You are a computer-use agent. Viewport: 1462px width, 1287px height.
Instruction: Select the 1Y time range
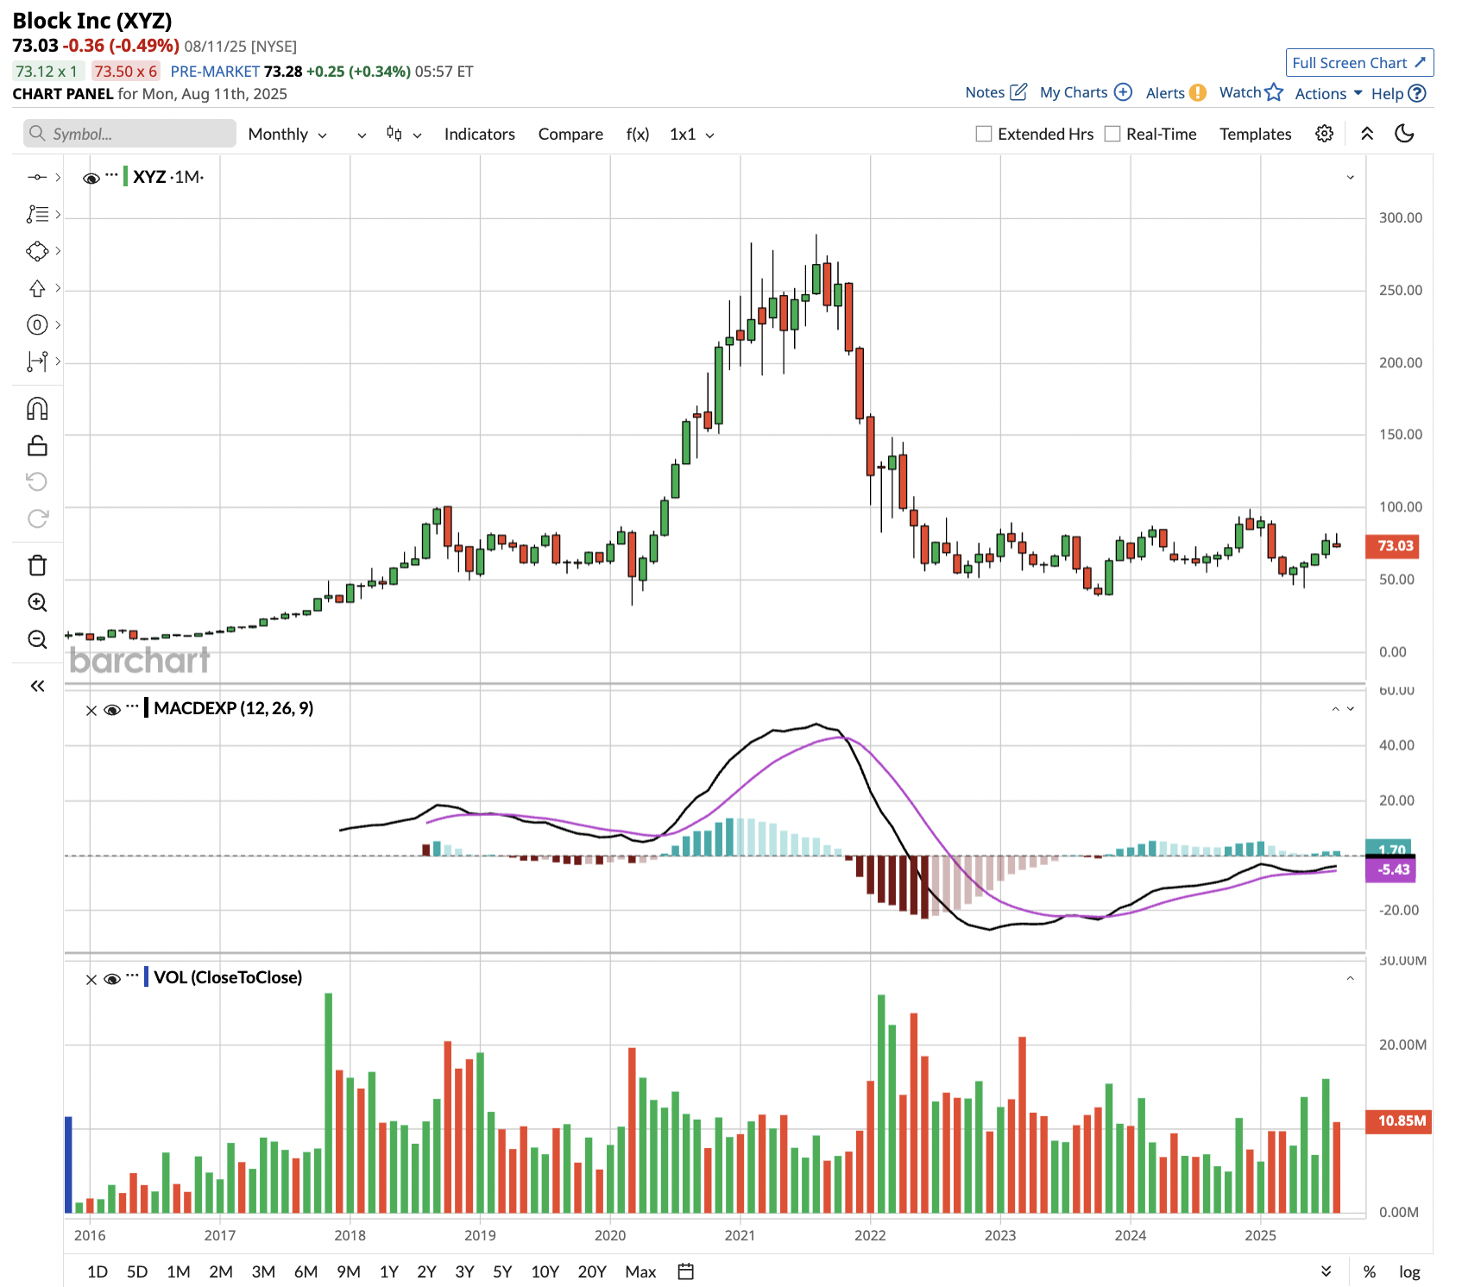pyautogui.click(x=389, y=1271)
